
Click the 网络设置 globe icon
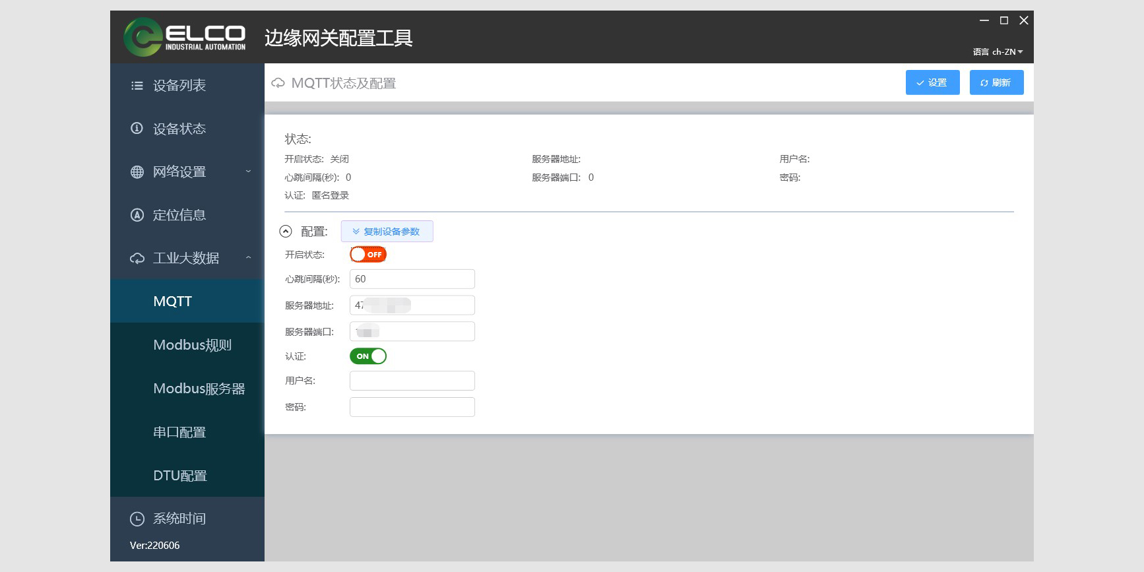tap(137, 172)
